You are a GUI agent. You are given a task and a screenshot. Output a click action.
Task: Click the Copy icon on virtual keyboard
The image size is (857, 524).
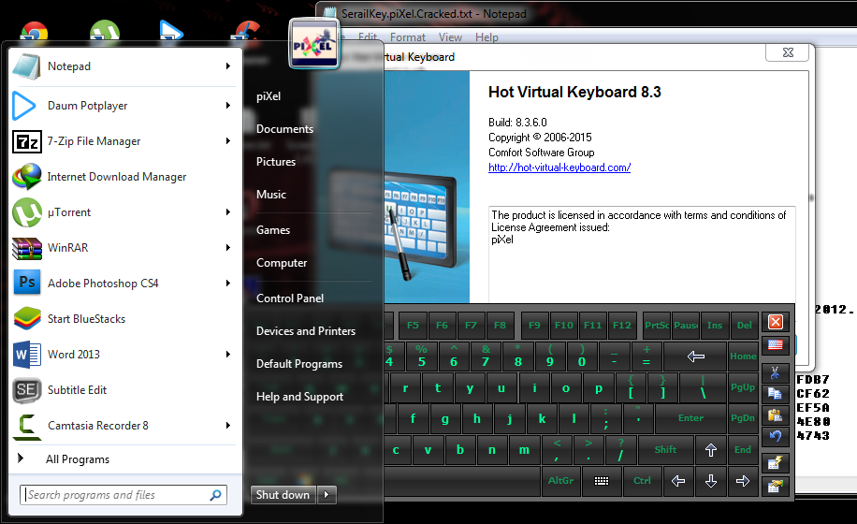coord(775,394)
